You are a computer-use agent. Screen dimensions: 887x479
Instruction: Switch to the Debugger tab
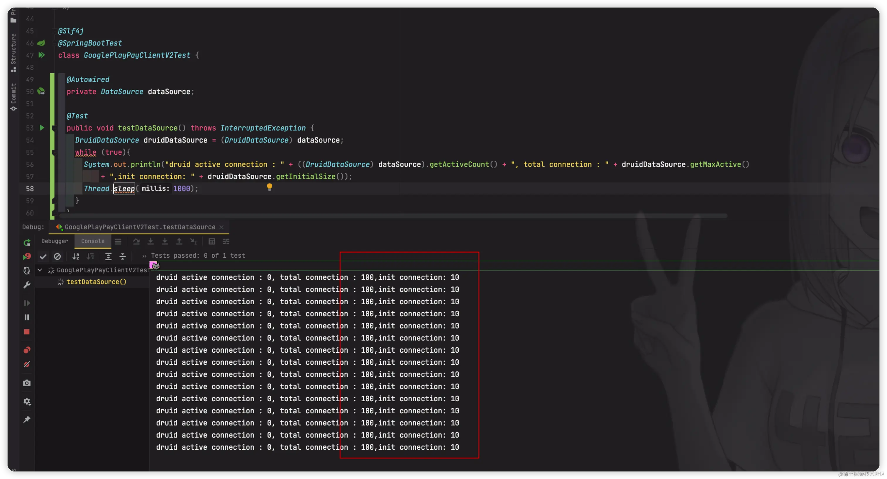[55, 241]
